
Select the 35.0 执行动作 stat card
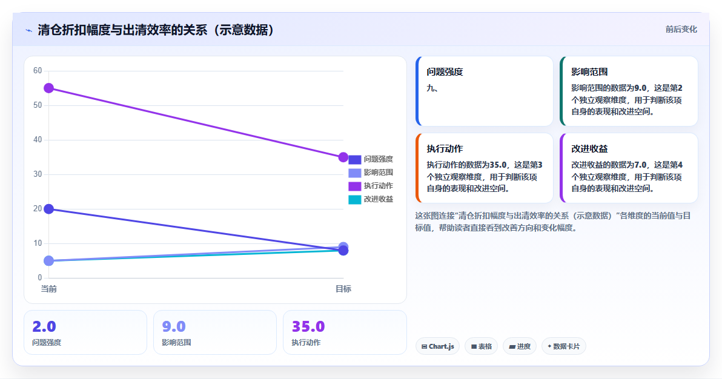click(345, 332)
